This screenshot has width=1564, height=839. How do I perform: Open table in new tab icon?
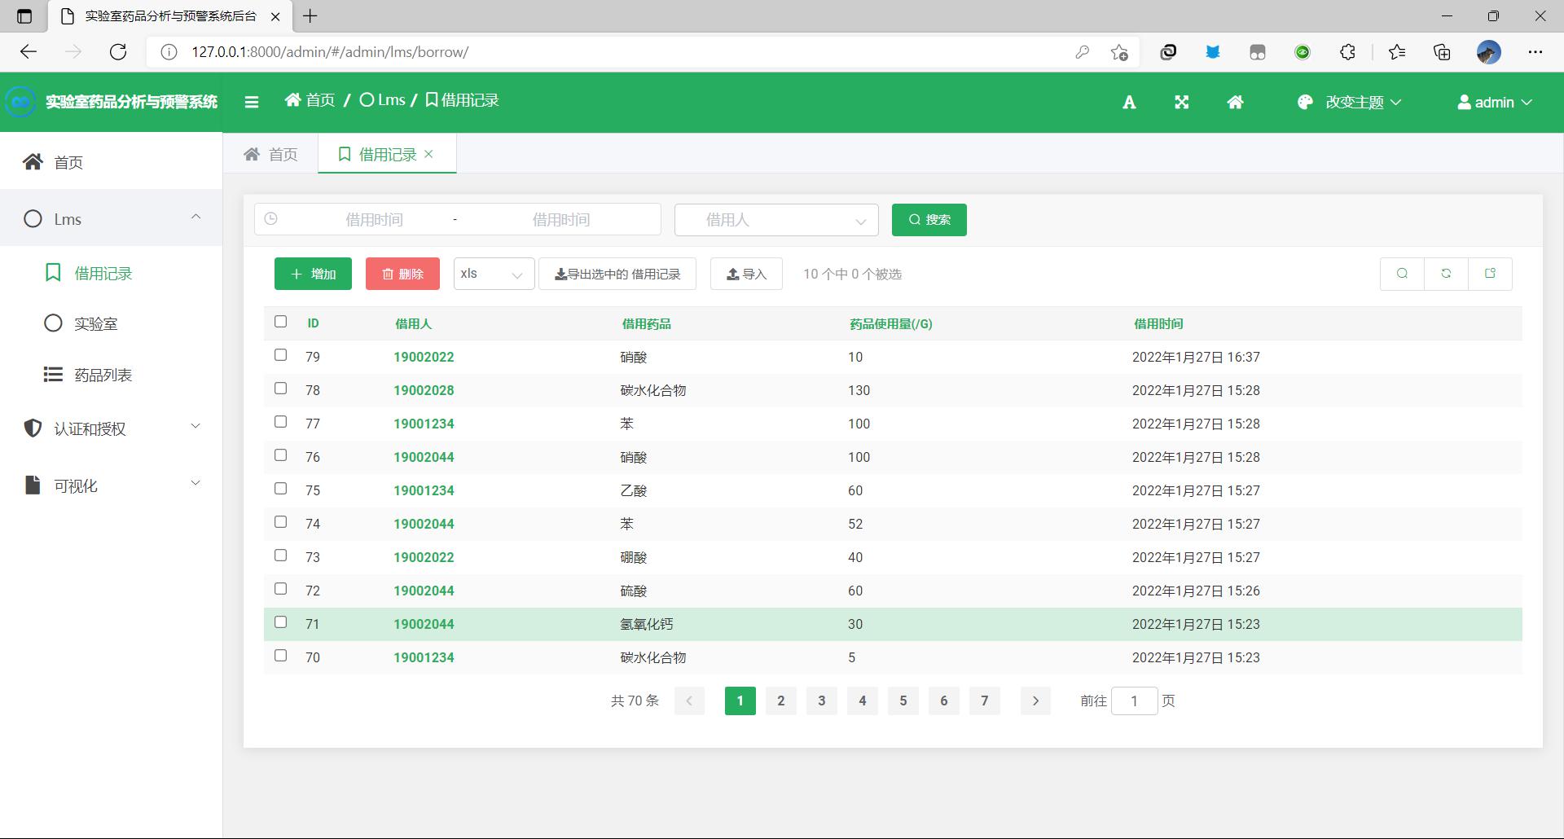coord(1490,274)
